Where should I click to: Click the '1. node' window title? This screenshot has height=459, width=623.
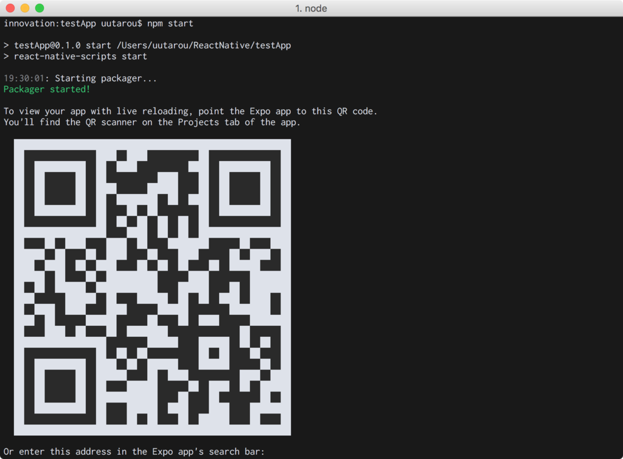click(311, 9)
